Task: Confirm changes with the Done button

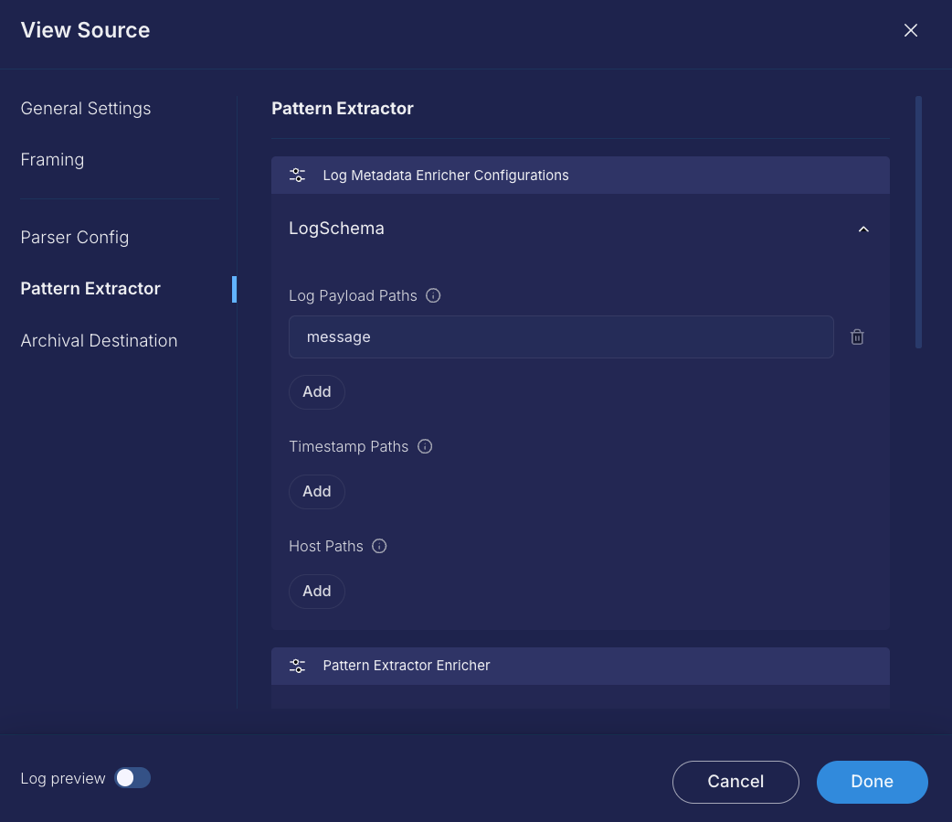Action: pyautogui.click(x=872, y=782)
